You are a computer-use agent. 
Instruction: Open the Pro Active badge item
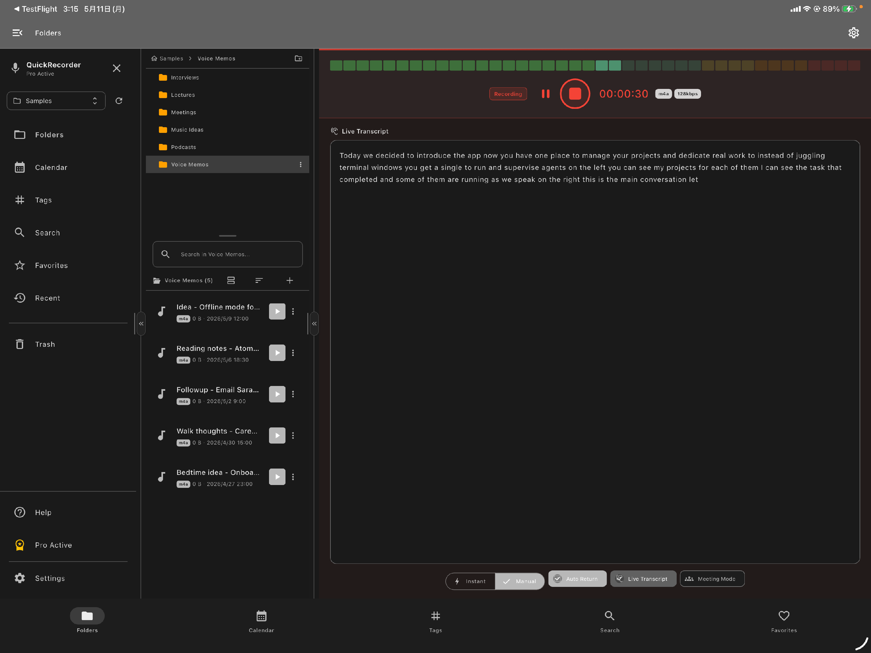click(x=68, y=545)
